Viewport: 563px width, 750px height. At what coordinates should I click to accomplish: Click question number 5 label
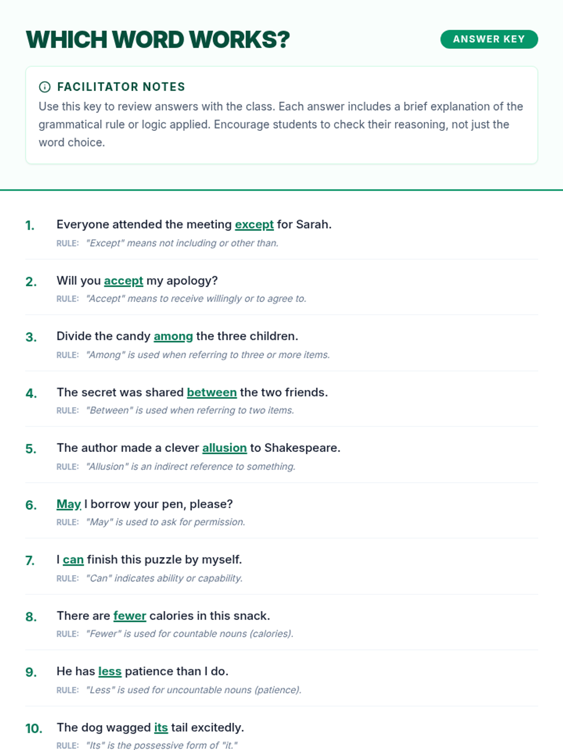[31, 449]
